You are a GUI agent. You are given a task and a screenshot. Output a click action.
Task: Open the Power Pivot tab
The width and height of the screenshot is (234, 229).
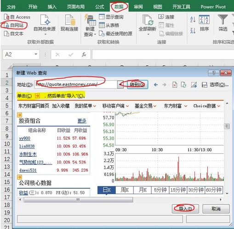pos(213,7)
